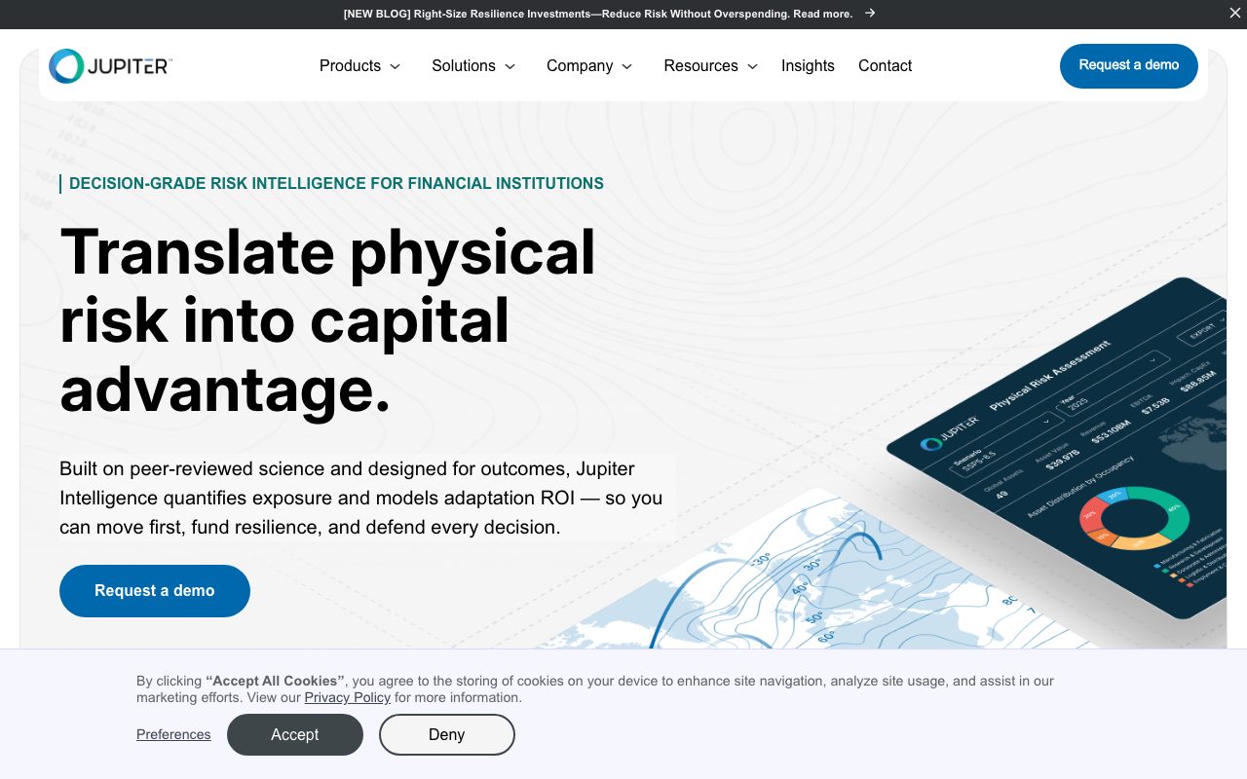The width and height of the screenshot is (1247, 779).
Task: Open the Solutions menu
Action: (473, 66)
